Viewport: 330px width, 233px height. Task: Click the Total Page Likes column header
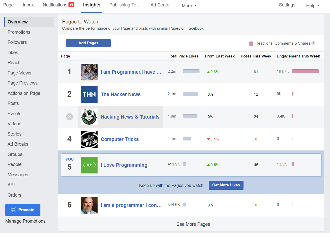tap(184, 56)
